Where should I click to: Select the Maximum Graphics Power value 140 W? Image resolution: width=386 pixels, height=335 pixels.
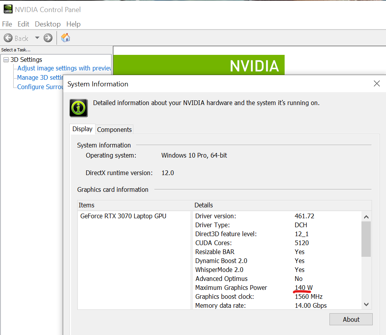tap(304, 288)
